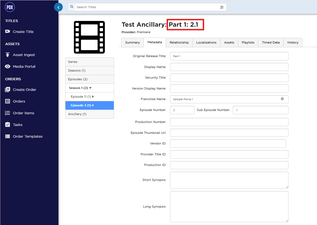The width and height of the screenshot is (317, 225).
Task: Open the Tasks page
Action: [18, 125]
